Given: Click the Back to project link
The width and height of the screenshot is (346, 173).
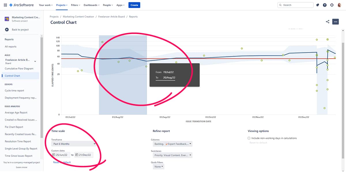Looking at the screenshot, I should pos(20,30).
